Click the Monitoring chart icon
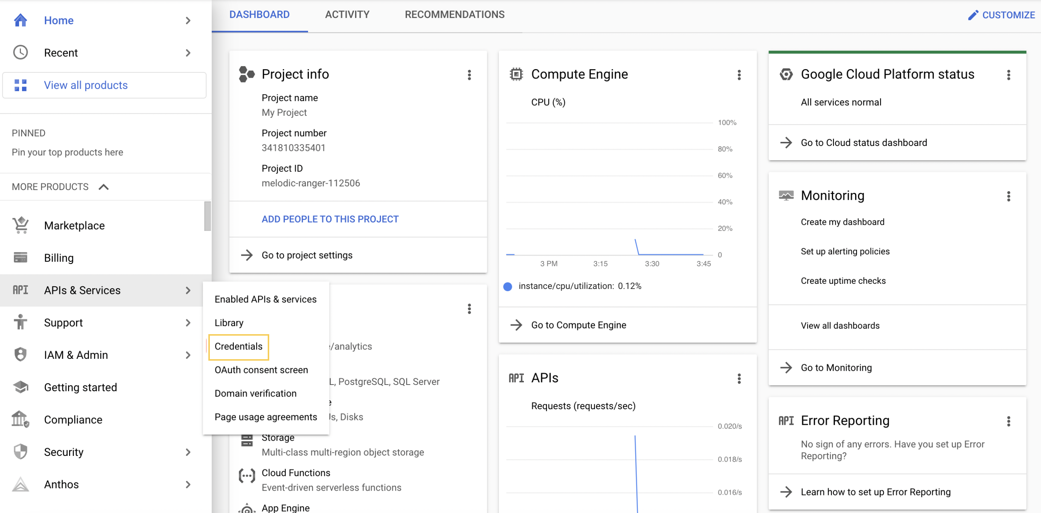This screenshot has height=513, width=1041. (x=786, y=196)
